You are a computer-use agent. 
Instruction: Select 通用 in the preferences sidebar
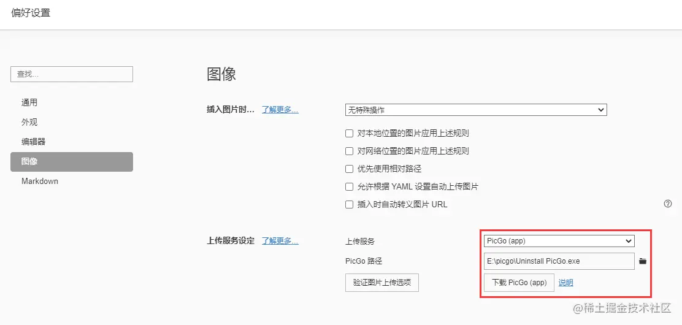point(72,102)
